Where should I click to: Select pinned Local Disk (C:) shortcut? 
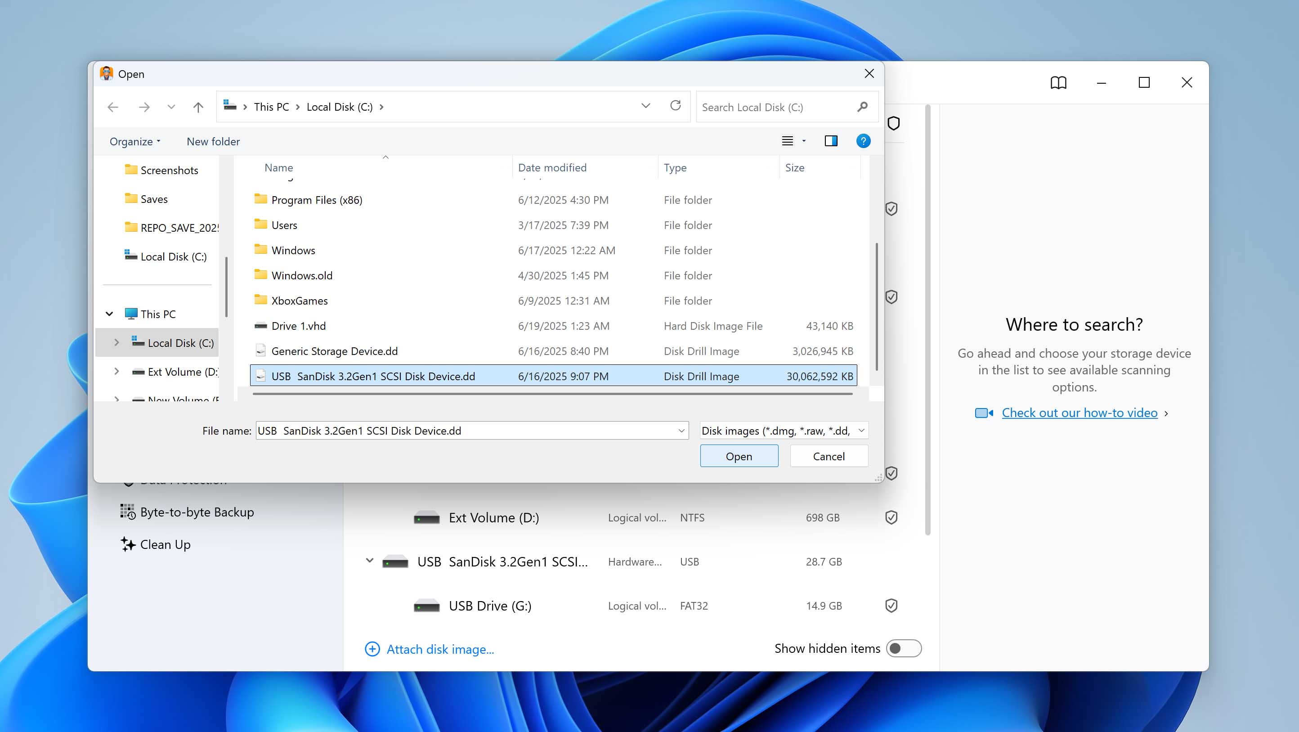[166, 256]
